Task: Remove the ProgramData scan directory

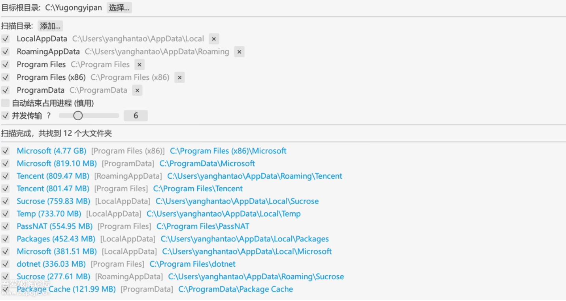Action: pyautogui.click(x=137, y=90)
